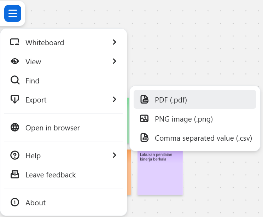
Task: Click the Find magnifier icon
Action: [15, 81]
